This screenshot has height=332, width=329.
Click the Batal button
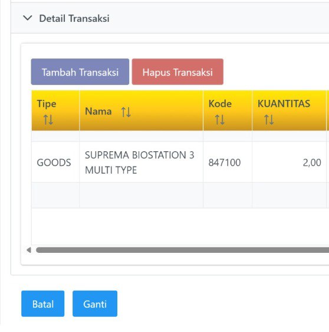(x=43, y=304)
